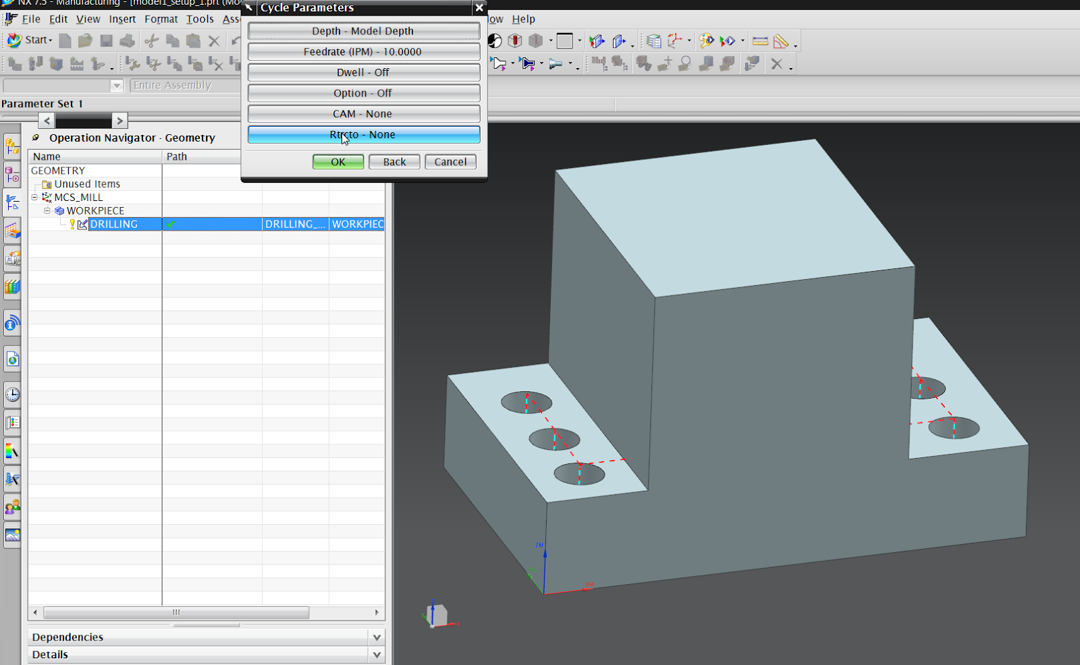The height and width of the screenshot is (665, 1080).
Task: Expand the Dependencies panel
Action: coord(377,637)
